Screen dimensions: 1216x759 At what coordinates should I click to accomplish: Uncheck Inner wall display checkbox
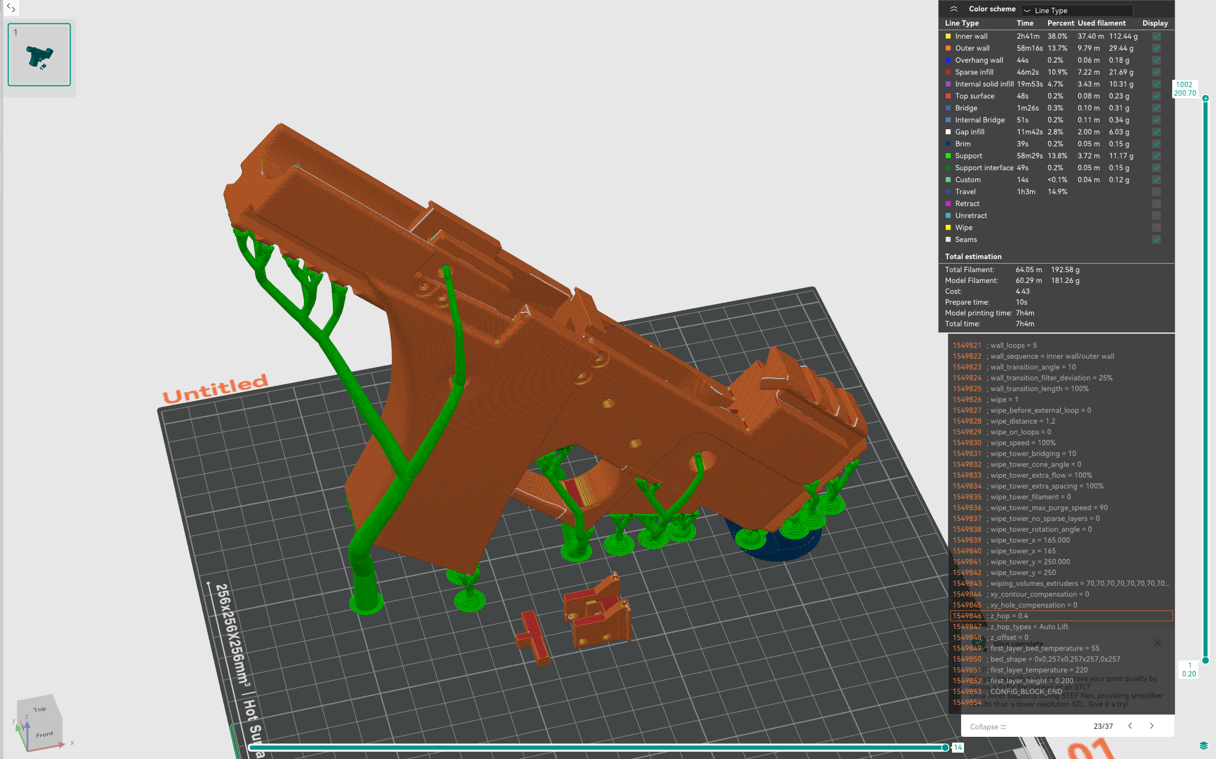[1156, 36]
